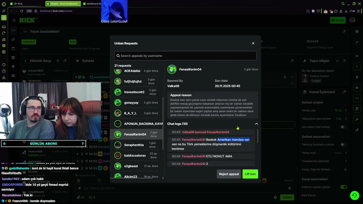Screen dimensions: 363x204
Task: Open APONUN_BACISINA_KAYA request
Action: (x=136, y=124)
